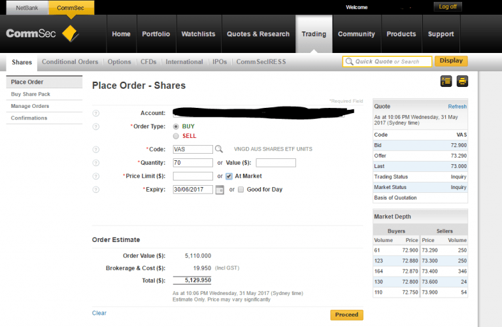Open Manage Orders in the sidebar
This screenshot has width=502, height=327.
(44, 106)
